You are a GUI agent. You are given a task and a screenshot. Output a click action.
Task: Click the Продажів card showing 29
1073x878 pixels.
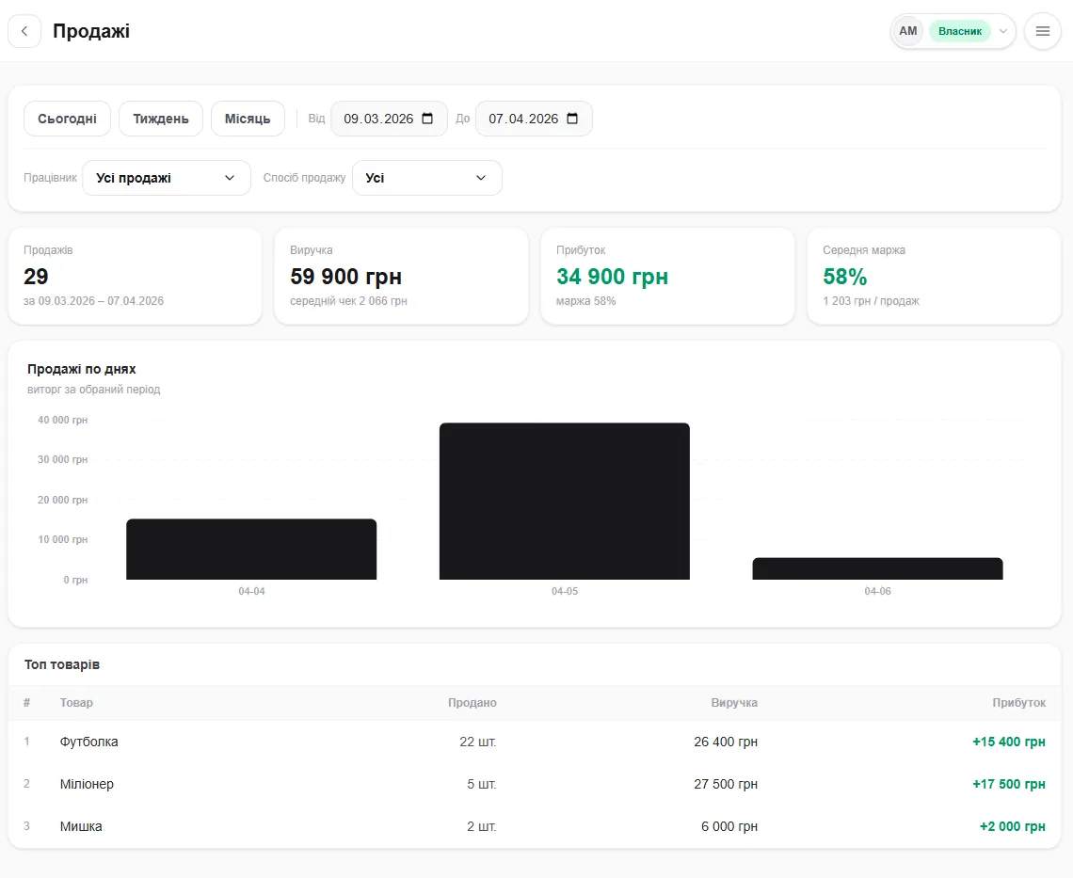135,276
